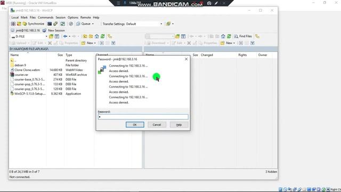This screenshot has width=341, height=192.
Task: Click OK in the Password dialog
Action: point(135,125)
